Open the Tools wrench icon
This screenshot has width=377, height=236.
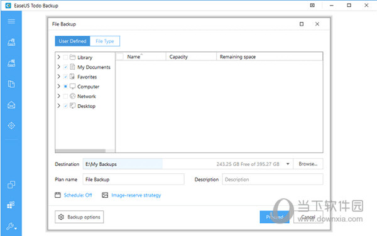tap(11, 226)
